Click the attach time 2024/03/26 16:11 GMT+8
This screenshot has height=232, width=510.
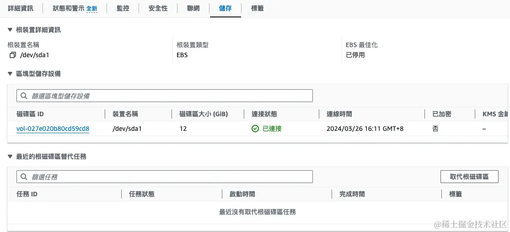(x=365, y=129)
